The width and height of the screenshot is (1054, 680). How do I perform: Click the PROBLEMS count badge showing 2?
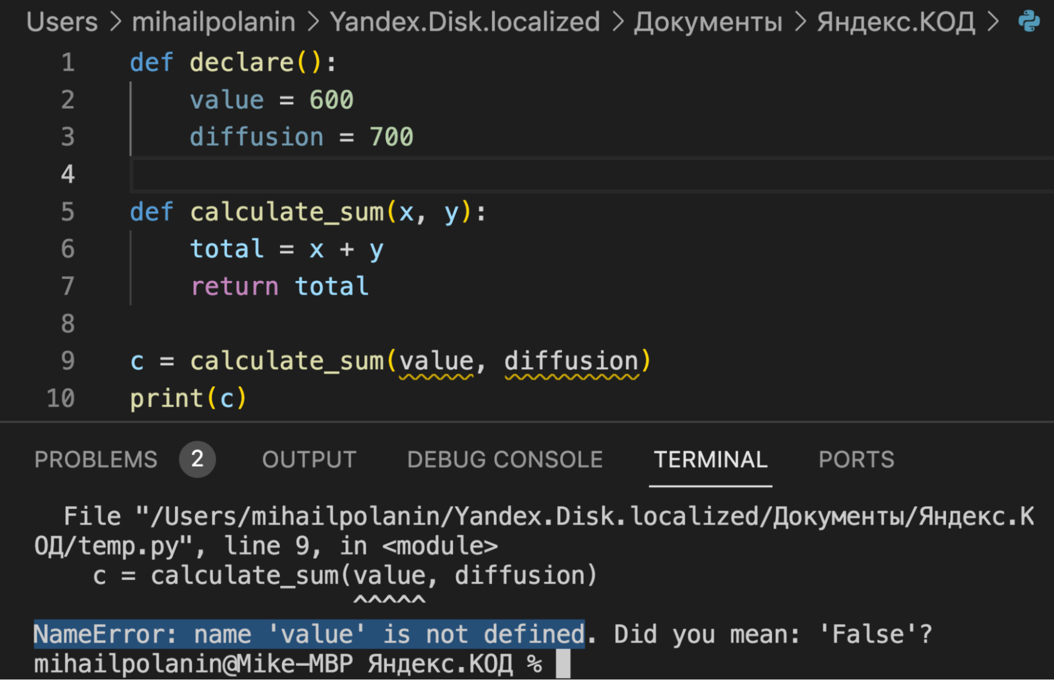click(197, 460)
